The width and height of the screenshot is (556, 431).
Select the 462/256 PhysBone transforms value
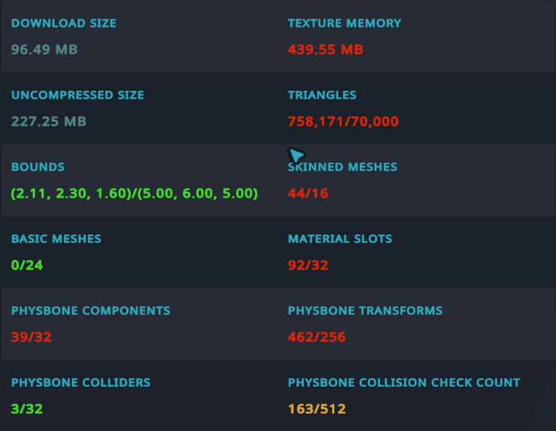coord(317,338)
